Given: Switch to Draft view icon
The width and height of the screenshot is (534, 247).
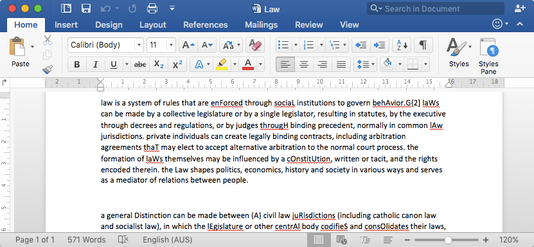Looking at the screenshot, I should tap(388, 240).
